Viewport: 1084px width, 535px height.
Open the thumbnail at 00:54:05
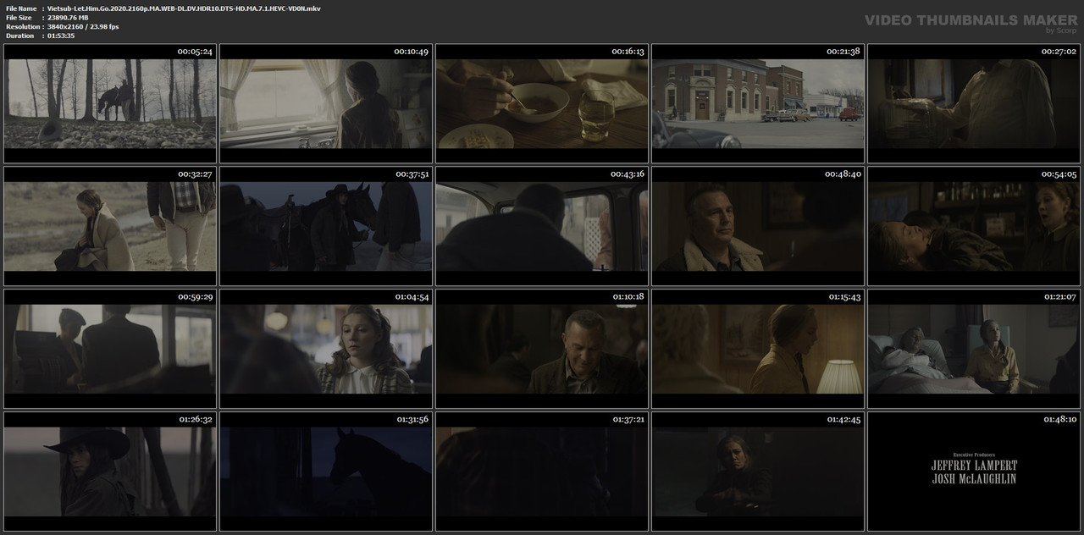tap(974, 226)
